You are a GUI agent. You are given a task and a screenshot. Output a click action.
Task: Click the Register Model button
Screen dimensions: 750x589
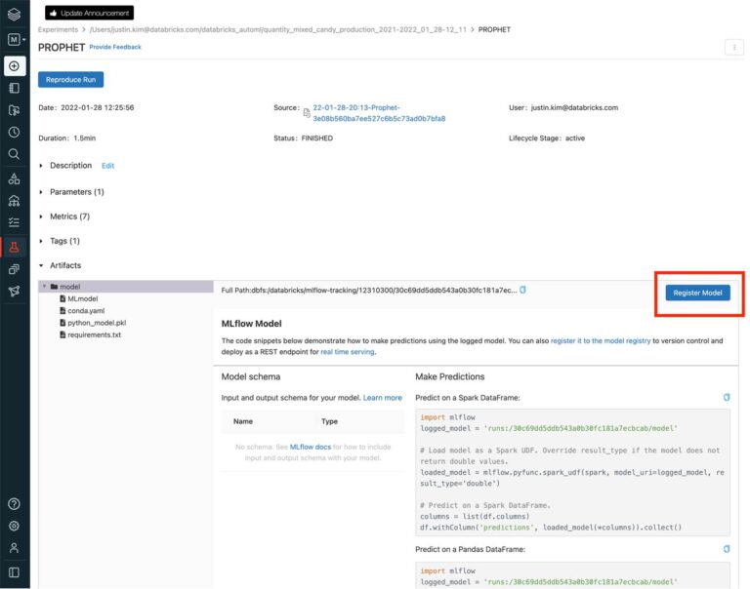697,293
